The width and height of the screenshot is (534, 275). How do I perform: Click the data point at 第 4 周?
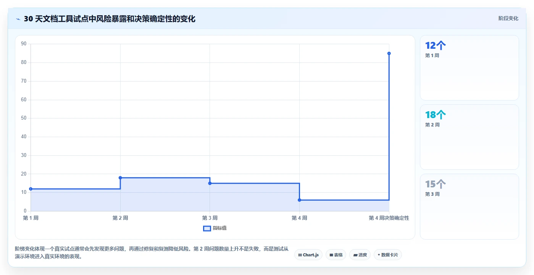[299, 200]
